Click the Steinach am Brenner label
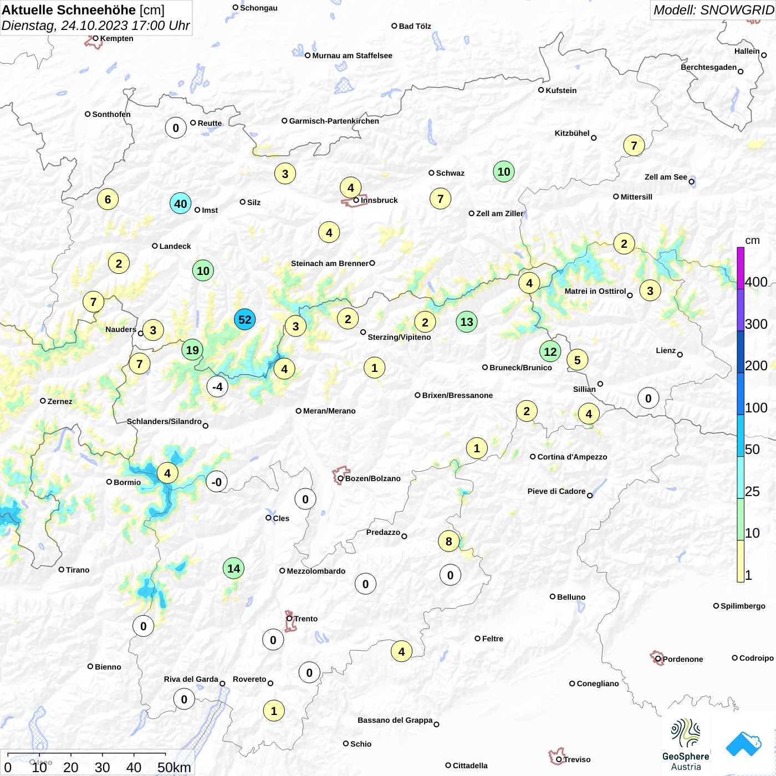This screenshot has height=776, width=776. tap(329, 263)
